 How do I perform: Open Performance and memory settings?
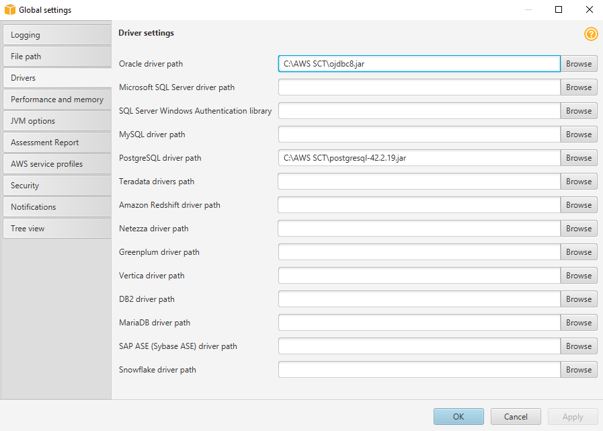56,99
